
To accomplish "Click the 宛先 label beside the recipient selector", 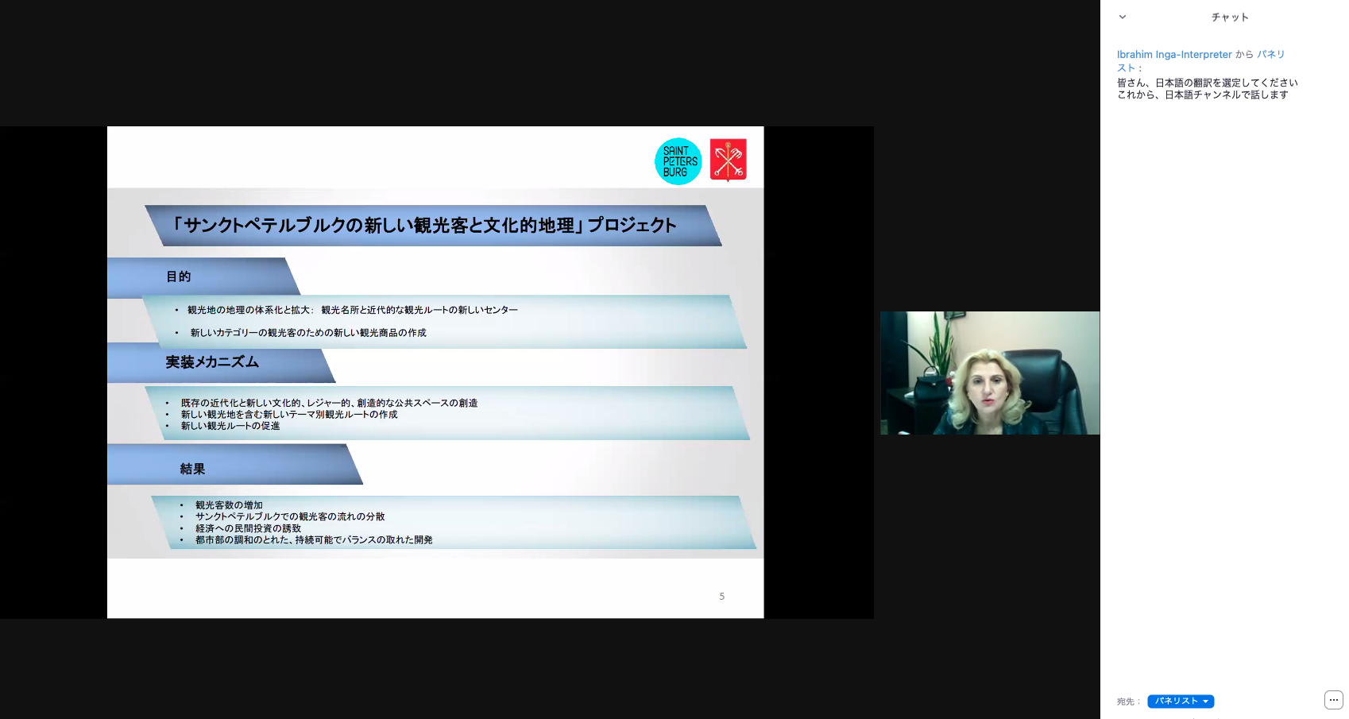I will (x=1127, y=702).
